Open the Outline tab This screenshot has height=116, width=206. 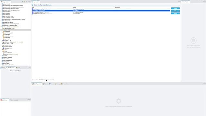pyautogui.click(x=3, y=68)
